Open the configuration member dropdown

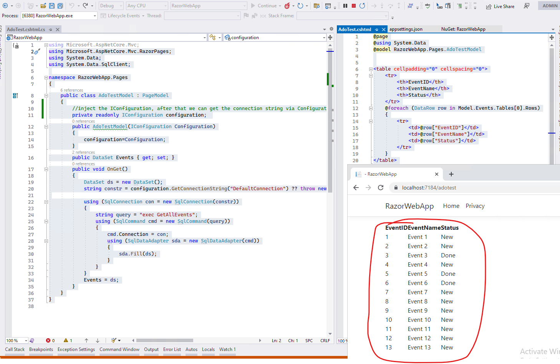point(275,38)
